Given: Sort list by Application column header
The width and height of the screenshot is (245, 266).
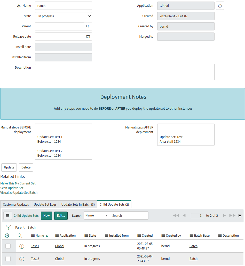Looking at the screenshot, I should click(68, 236).
